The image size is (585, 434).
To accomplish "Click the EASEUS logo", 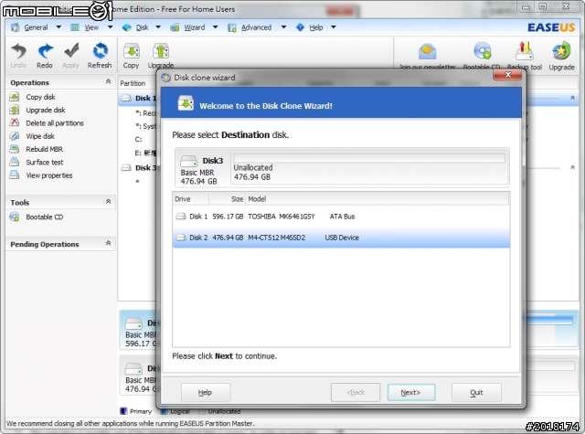I will click(x=551, y=27).
